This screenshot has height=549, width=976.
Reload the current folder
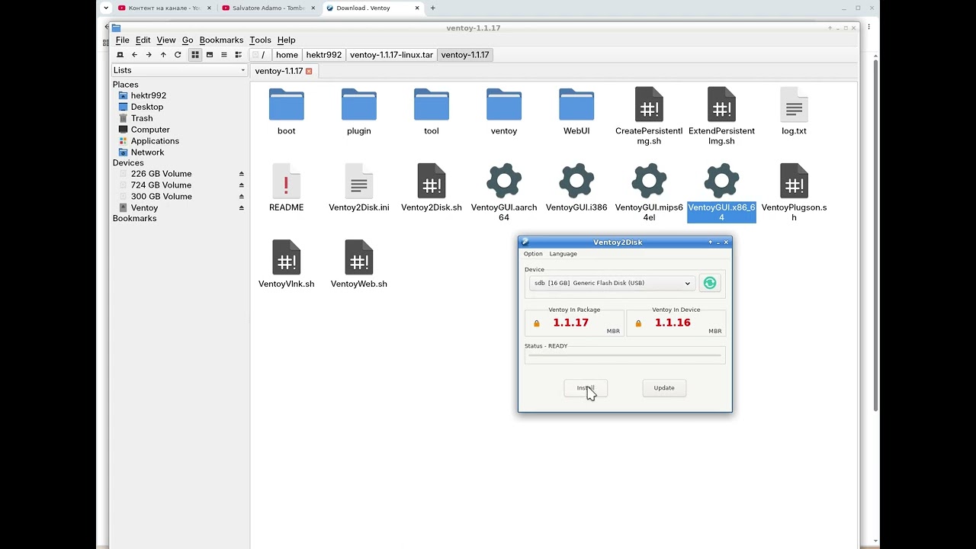(x=178, y=55)
